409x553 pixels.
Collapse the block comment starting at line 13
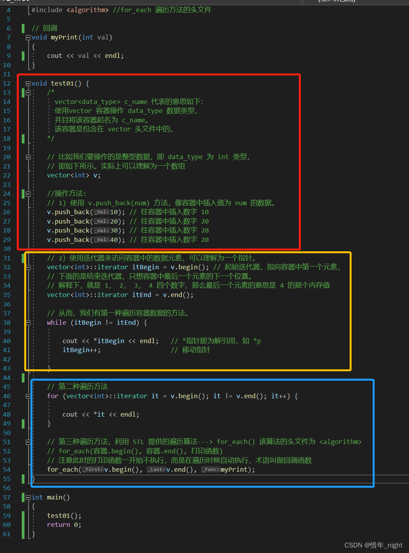(28, 92)
